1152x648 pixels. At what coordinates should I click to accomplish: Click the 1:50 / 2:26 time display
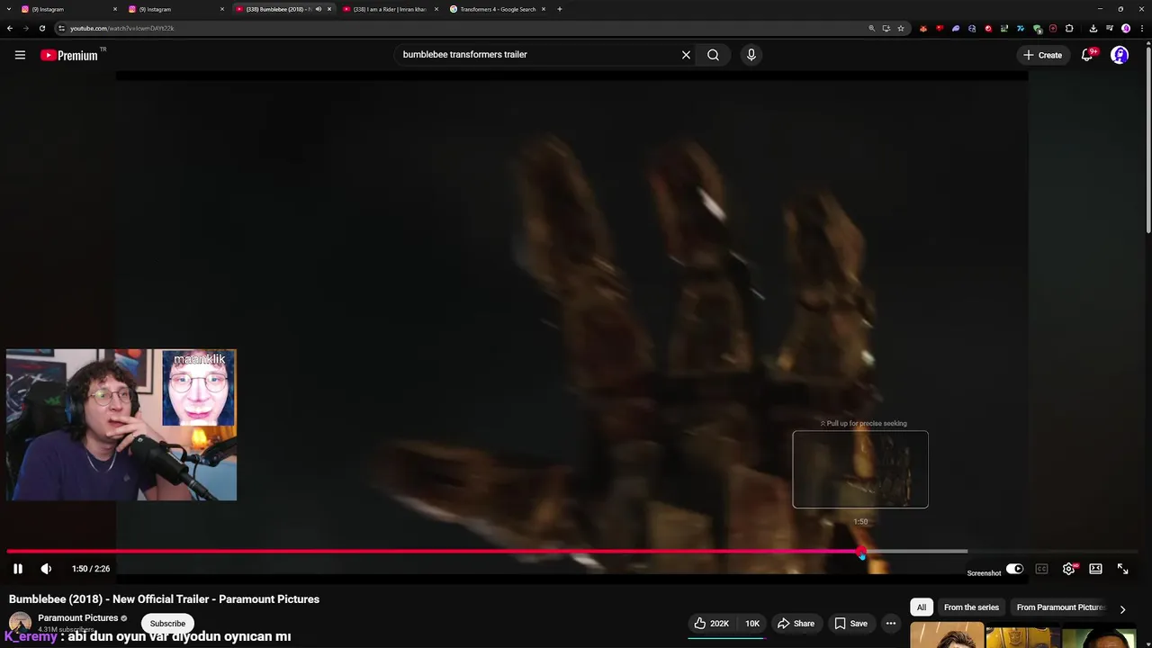91,569
